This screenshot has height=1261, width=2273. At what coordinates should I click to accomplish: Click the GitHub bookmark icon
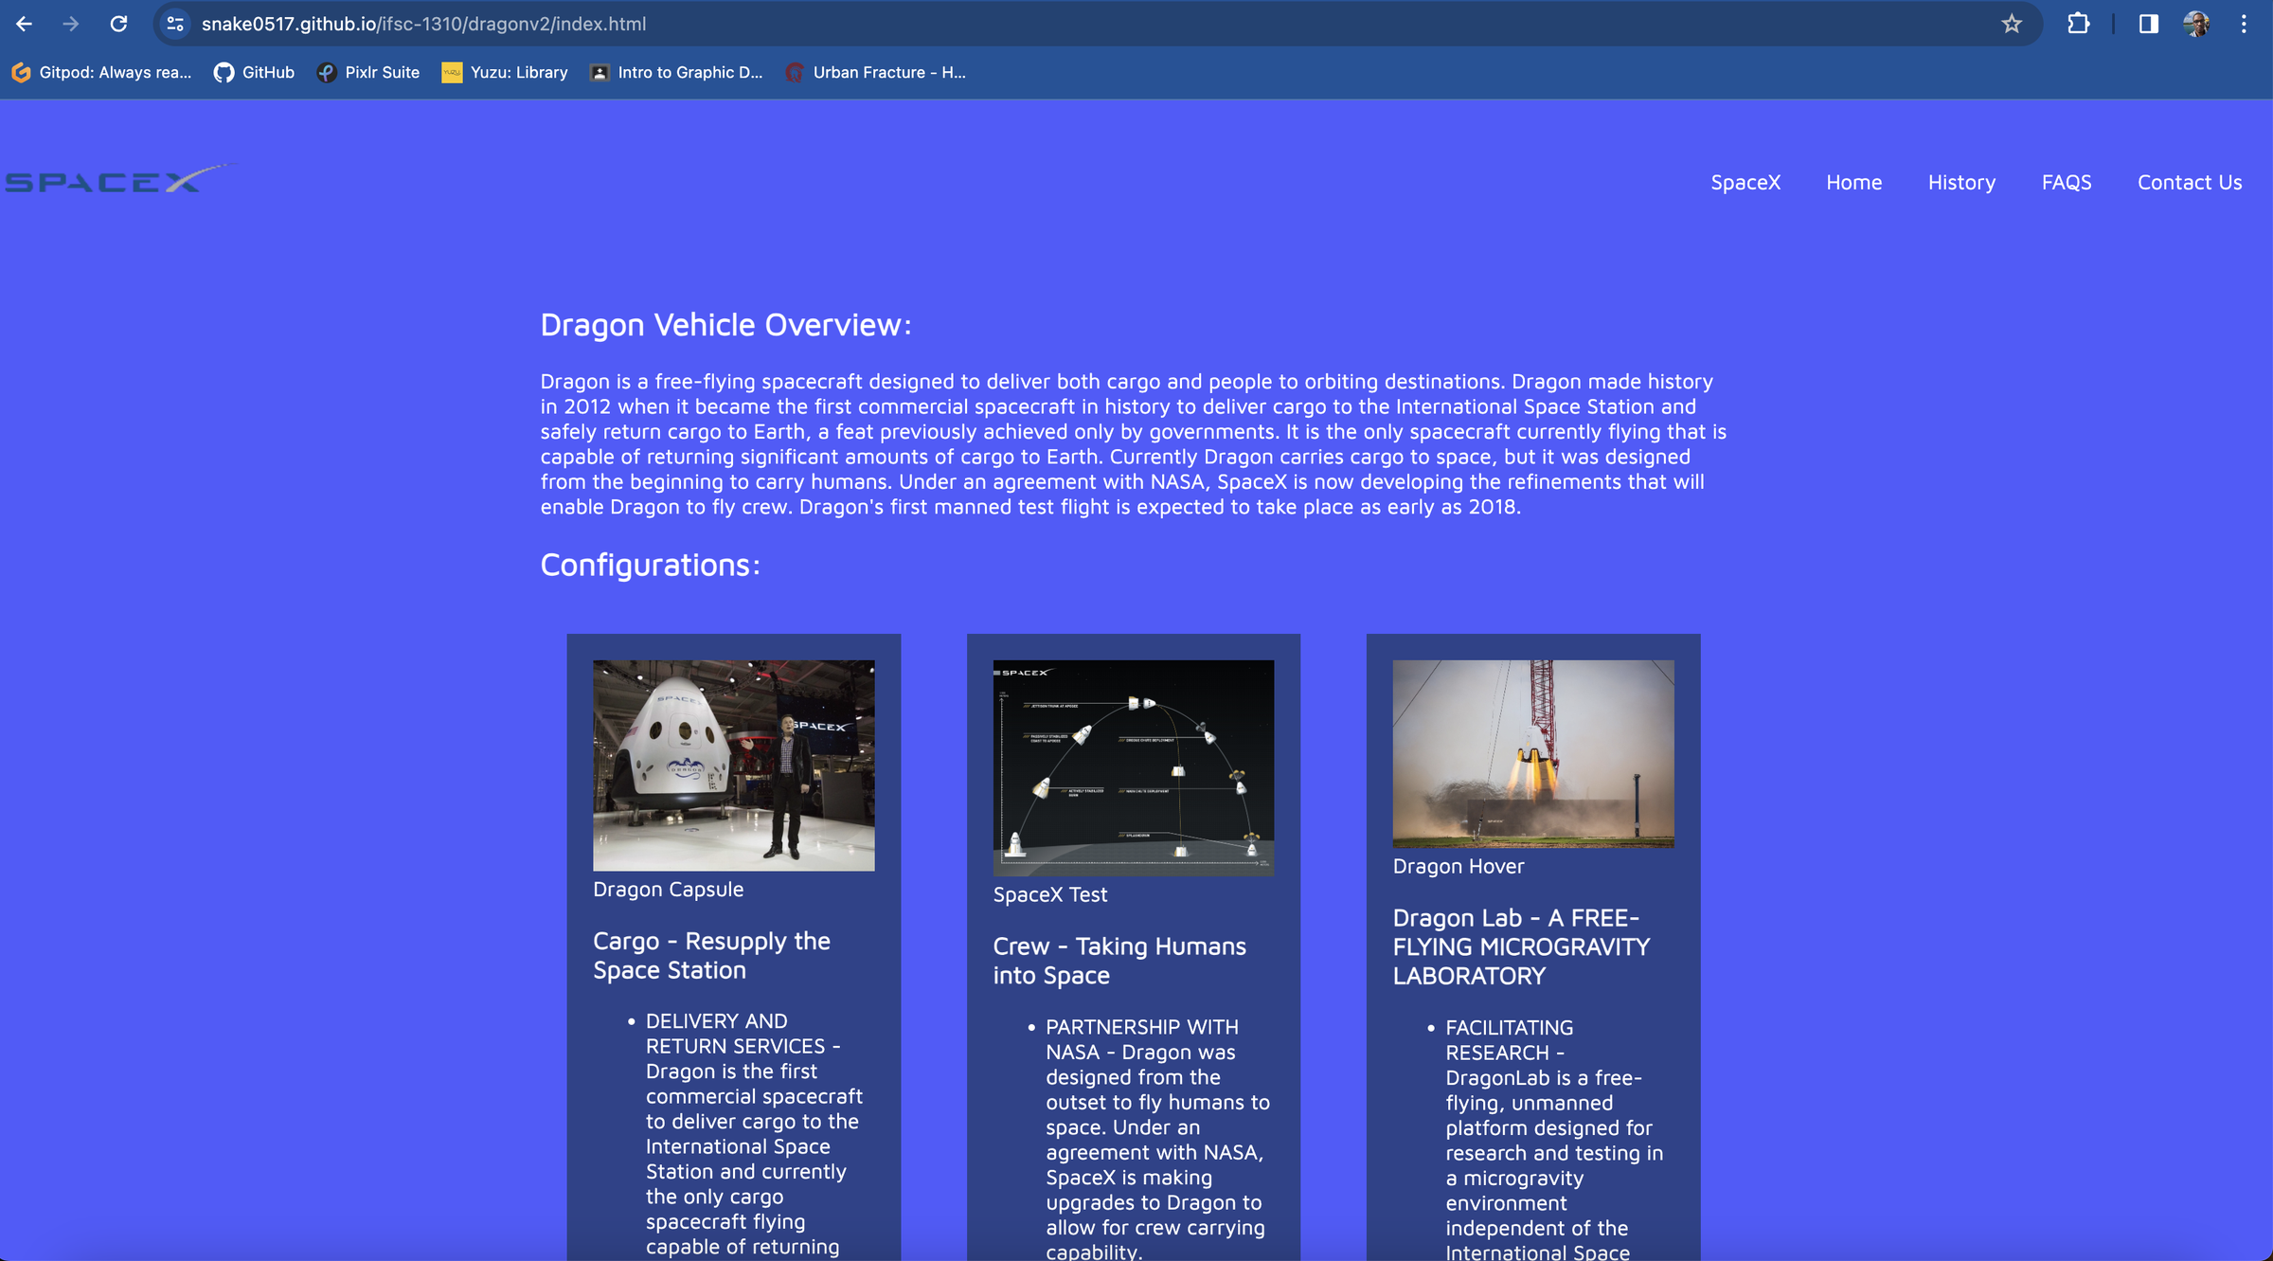coord(224,72)
